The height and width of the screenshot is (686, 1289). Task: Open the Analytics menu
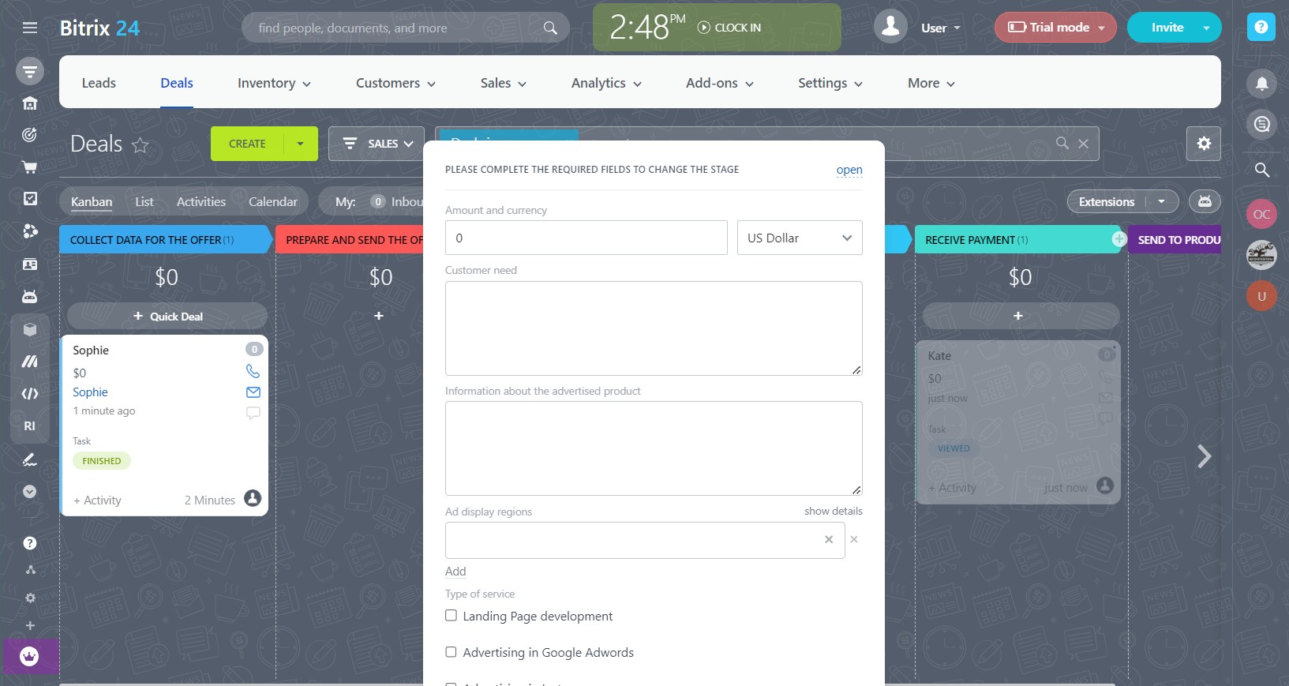[x=605, y=83]
